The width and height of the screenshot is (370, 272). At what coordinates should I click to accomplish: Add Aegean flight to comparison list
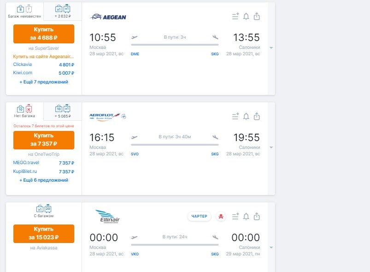[235, 16]
